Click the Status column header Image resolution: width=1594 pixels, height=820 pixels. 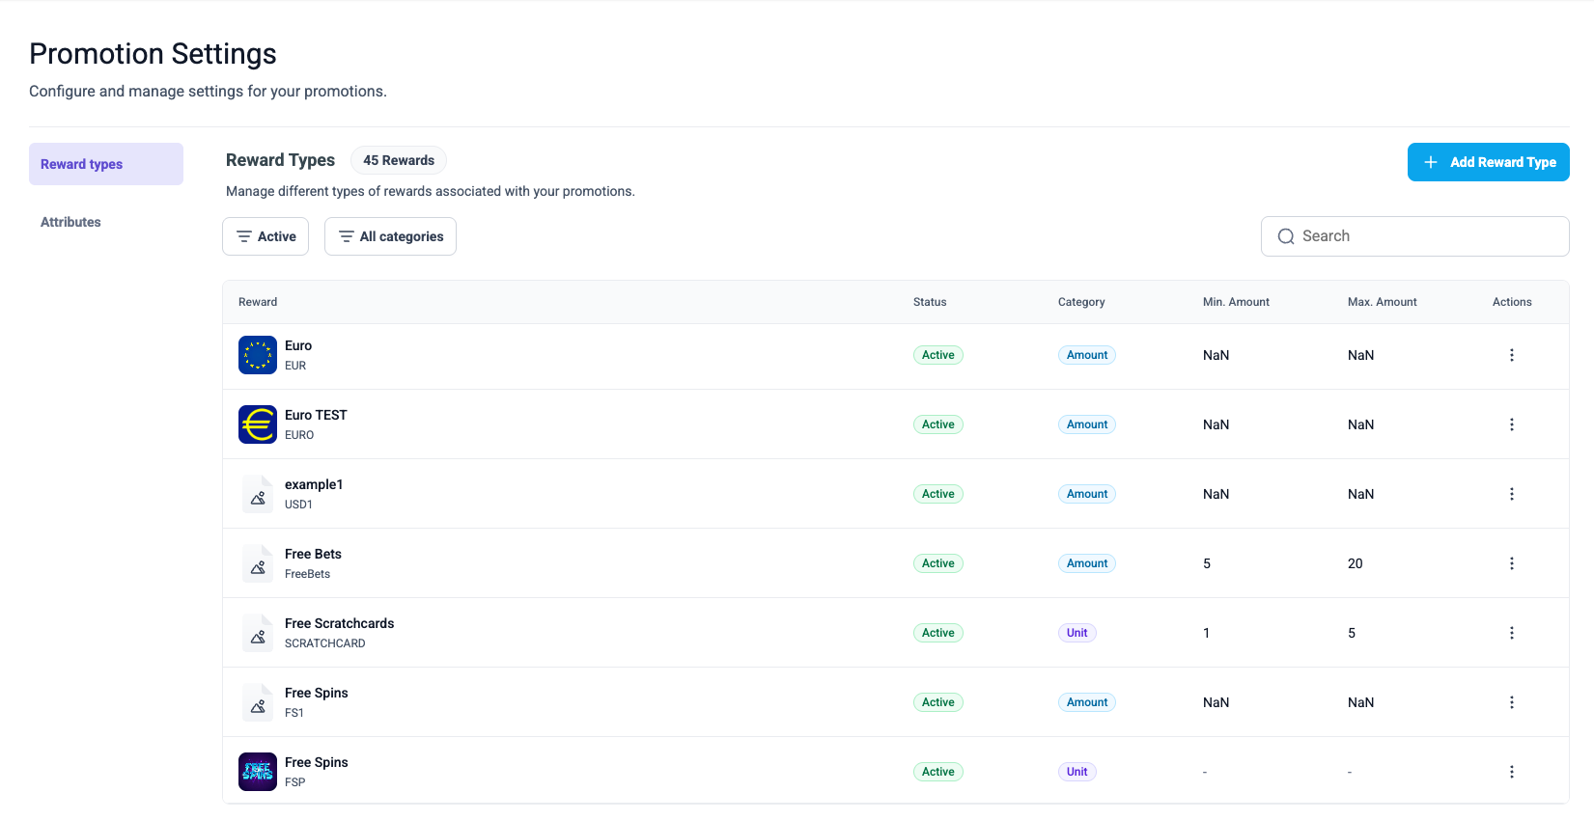[930, 302]
